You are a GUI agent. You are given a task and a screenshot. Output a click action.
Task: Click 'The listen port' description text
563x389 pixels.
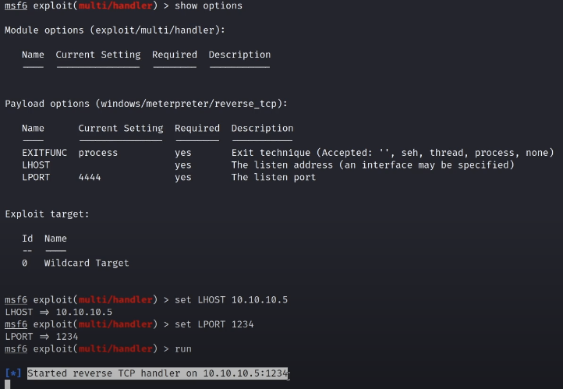click(274, 178)
